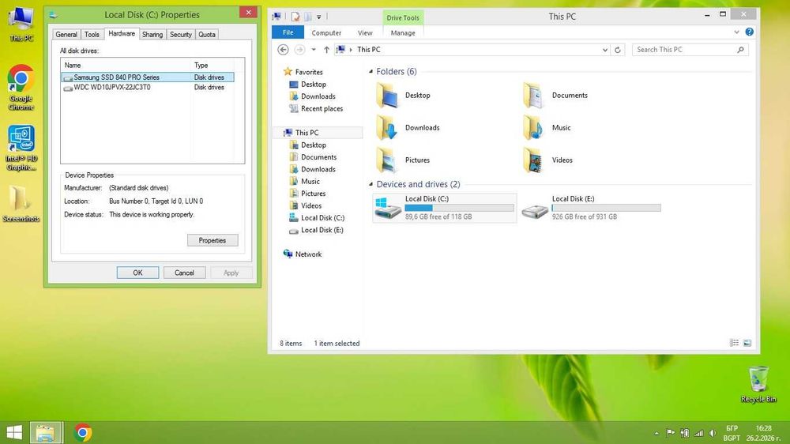The width and height of the screenshot is (790, 444).
Task: Open the View ribbon tab
Action: pyautogui.click(x=365, y=32)
